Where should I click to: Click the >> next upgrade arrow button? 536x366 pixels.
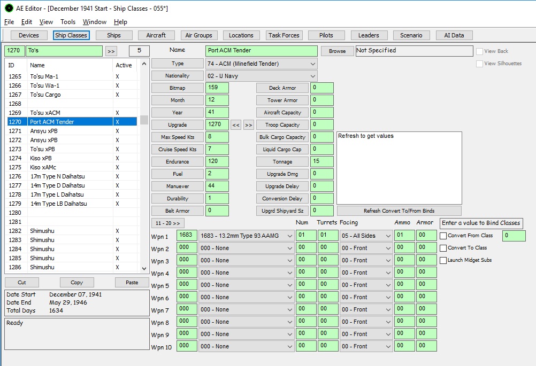(x=249, y=125)
